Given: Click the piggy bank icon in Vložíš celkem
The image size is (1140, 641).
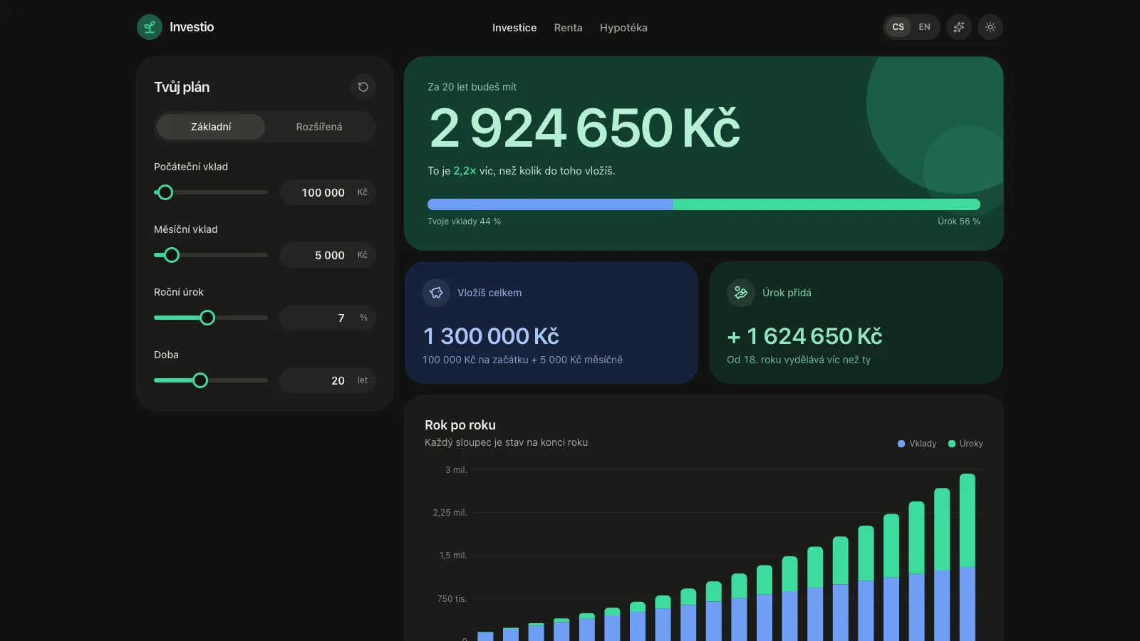Looking at the screenshot, I should 436,293.
